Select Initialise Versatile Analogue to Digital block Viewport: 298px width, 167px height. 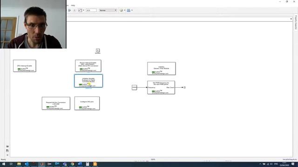[x=88, y=81]
